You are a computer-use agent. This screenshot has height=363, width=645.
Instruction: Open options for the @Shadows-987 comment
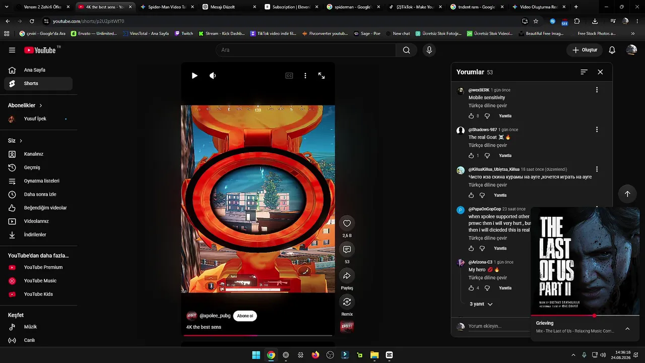[x=597, y=130]
